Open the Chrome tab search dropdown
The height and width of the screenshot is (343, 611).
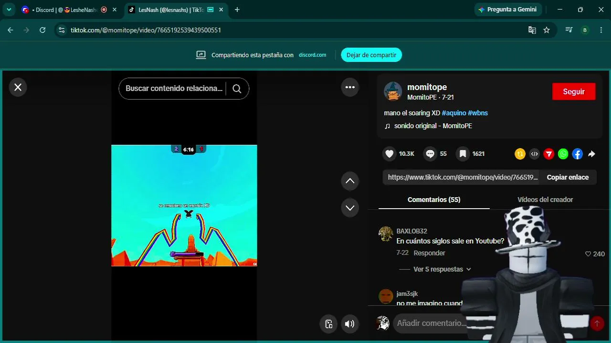(x=9, y=10)
